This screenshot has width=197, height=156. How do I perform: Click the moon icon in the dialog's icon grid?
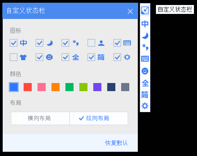click(x=50, y=43)
